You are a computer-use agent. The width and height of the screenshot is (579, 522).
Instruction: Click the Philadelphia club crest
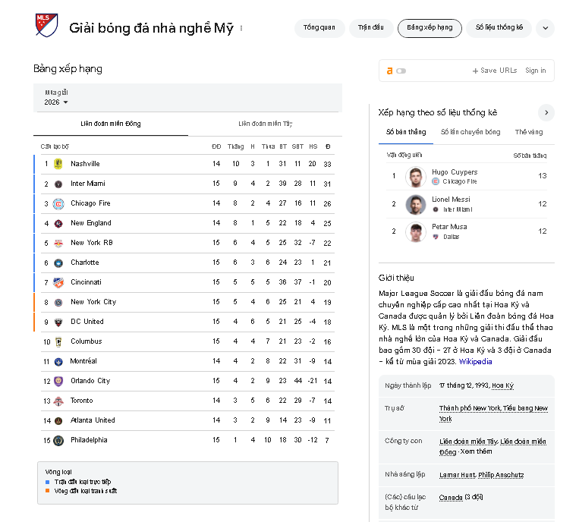(x=58, y=440)
